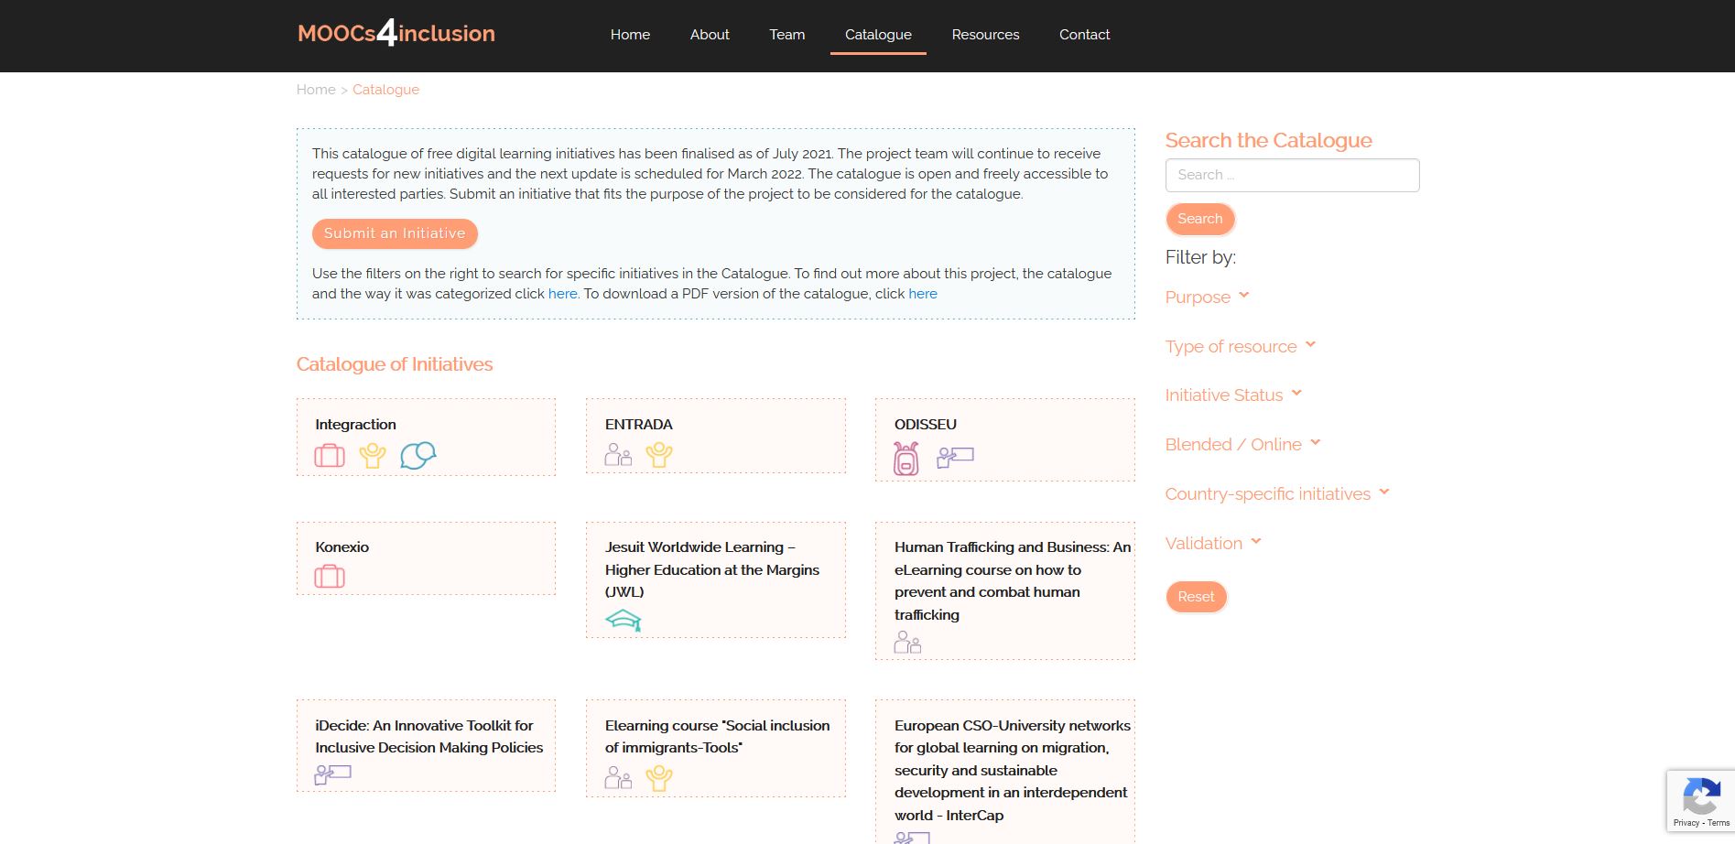Click the first 'here' link about categorization

point(562,294)
